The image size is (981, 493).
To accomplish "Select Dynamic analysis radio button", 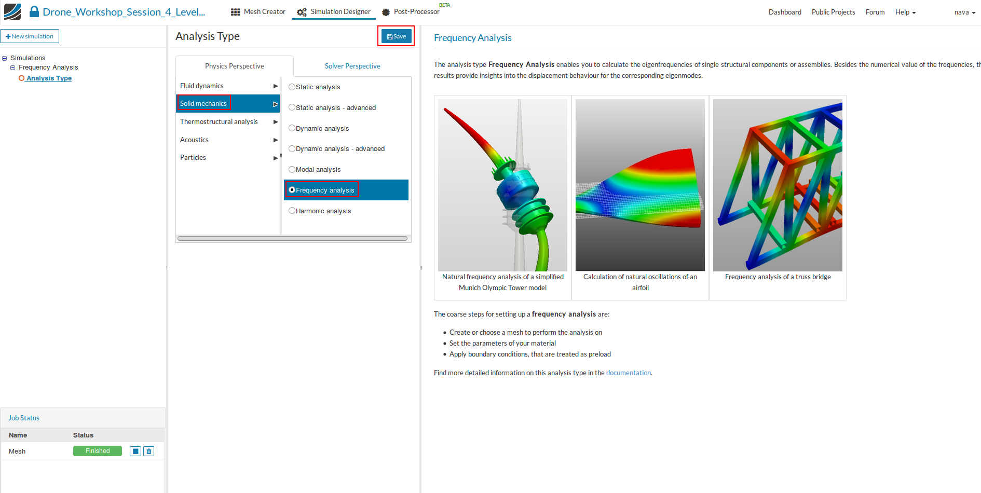I will tap(292, 128).
